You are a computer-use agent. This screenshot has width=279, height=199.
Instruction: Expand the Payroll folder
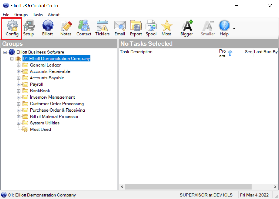pyautogui.click(x=19, y=85)
